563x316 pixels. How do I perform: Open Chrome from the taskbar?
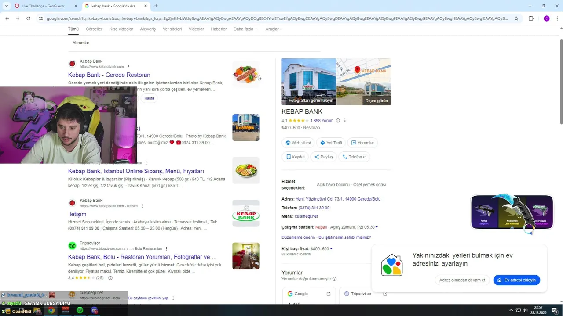click(x=51, y=310)
